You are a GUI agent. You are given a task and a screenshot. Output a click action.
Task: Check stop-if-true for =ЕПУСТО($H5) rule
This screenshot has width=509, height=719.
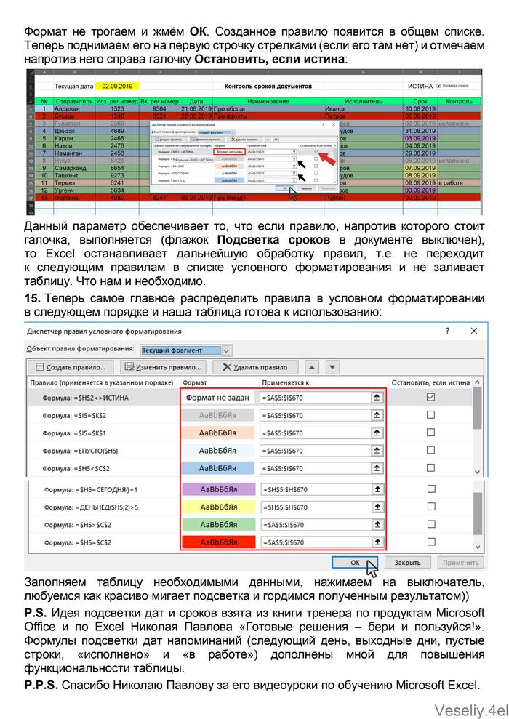pos(430,450)
